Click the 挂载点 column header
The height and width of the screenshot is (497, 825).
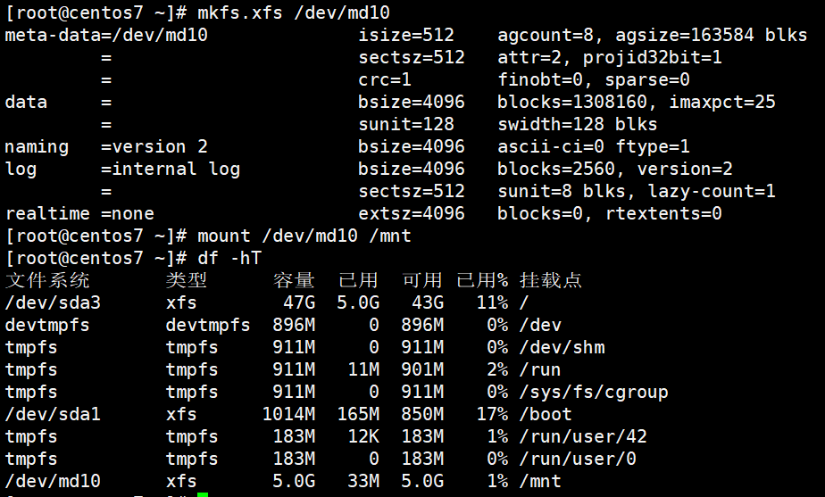551,280
